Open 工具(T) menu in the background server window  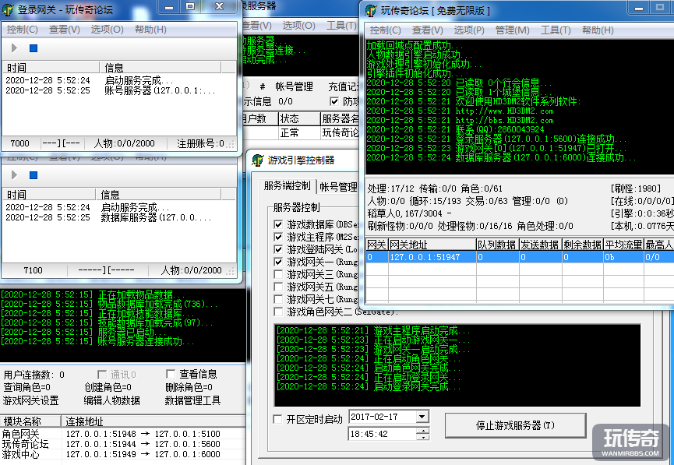coord(341,26)
